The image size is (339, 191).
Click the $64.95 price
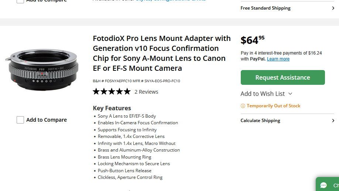253,40
